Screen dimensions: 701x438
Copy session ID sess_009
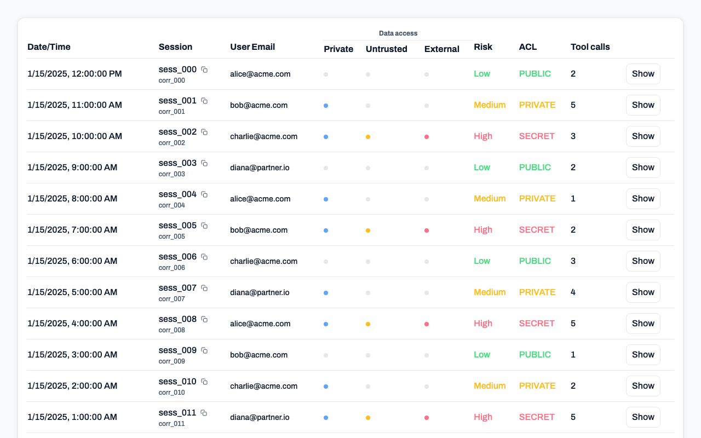(204, 350)
